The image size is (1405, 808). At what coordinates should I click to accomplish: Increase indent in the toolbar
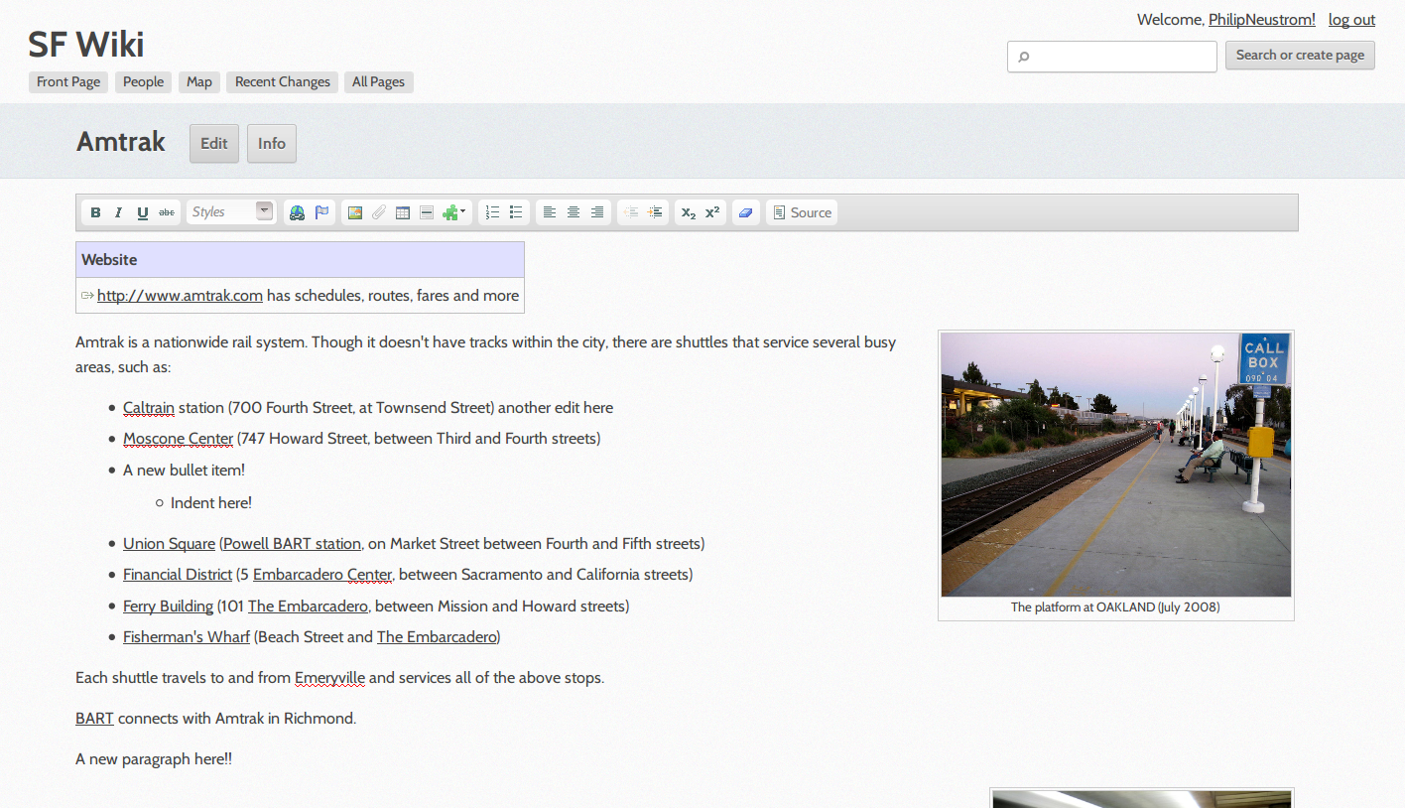655,212
